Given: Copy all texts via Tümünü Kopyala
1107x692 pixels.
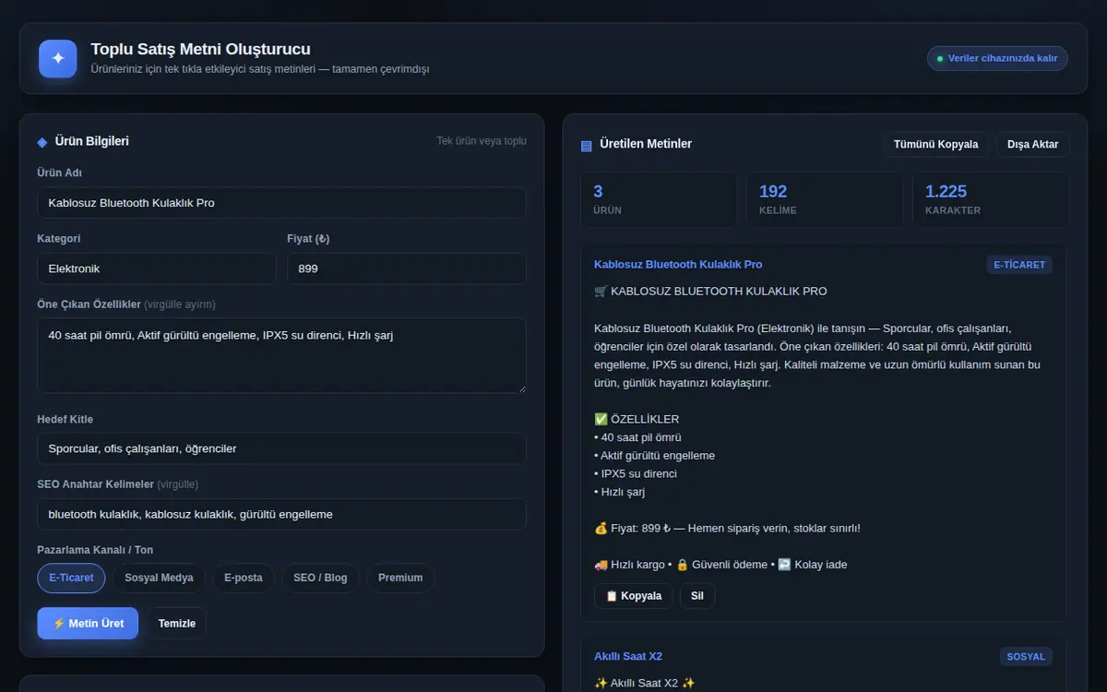Looking at the screenshot, I should (936, 145).
